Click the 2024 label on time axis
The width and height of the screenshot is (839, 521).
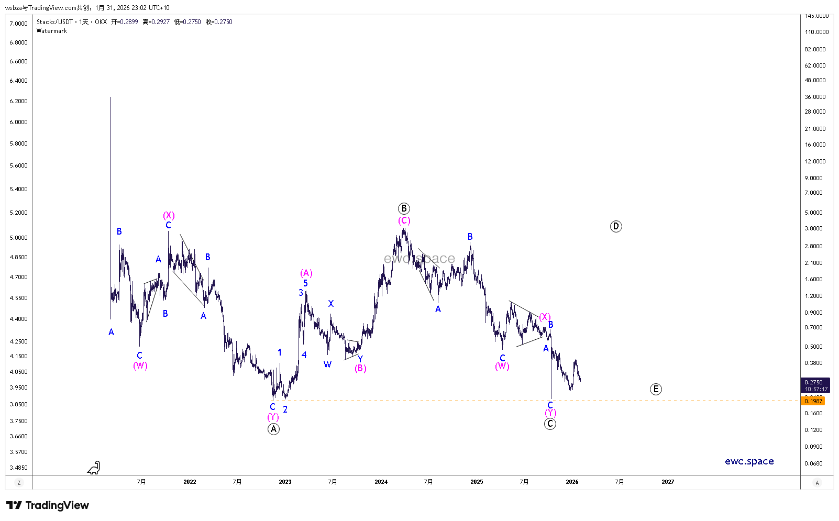[381, 482]
